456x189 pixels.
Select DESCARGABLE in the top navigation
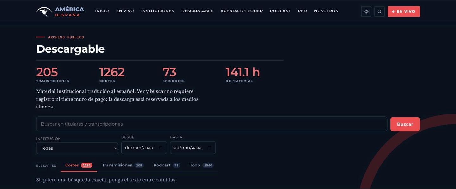coord(197,11)
